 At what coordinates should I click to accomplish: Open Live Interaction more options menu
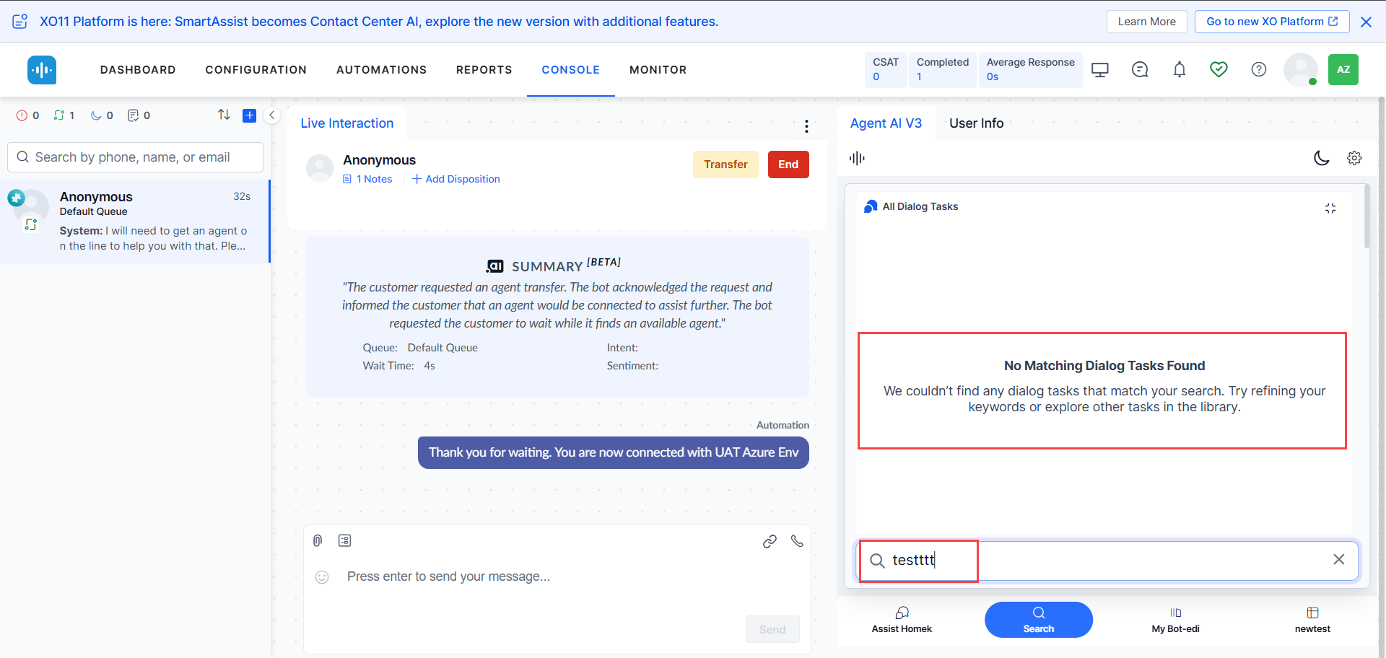[806, 127]
